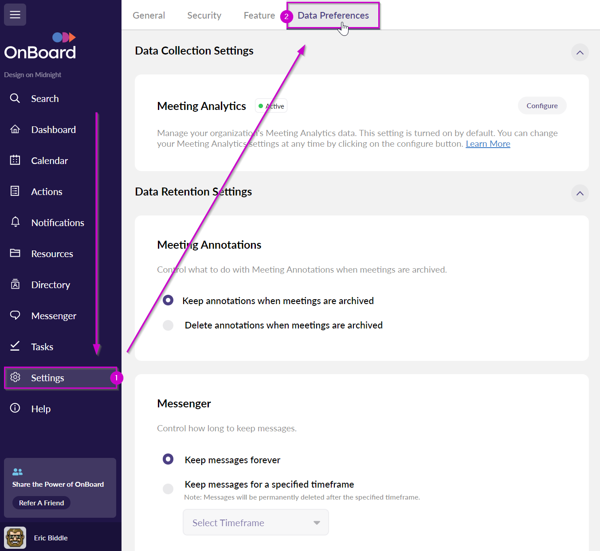The image size is (600, 551).
Task: Collapse the Data Collection Settings section
Action: click(x=580, y=53)
